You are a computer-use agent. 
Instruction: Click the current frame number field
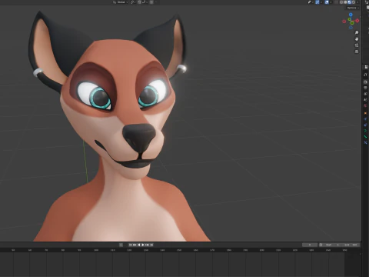tap(310, 245)
